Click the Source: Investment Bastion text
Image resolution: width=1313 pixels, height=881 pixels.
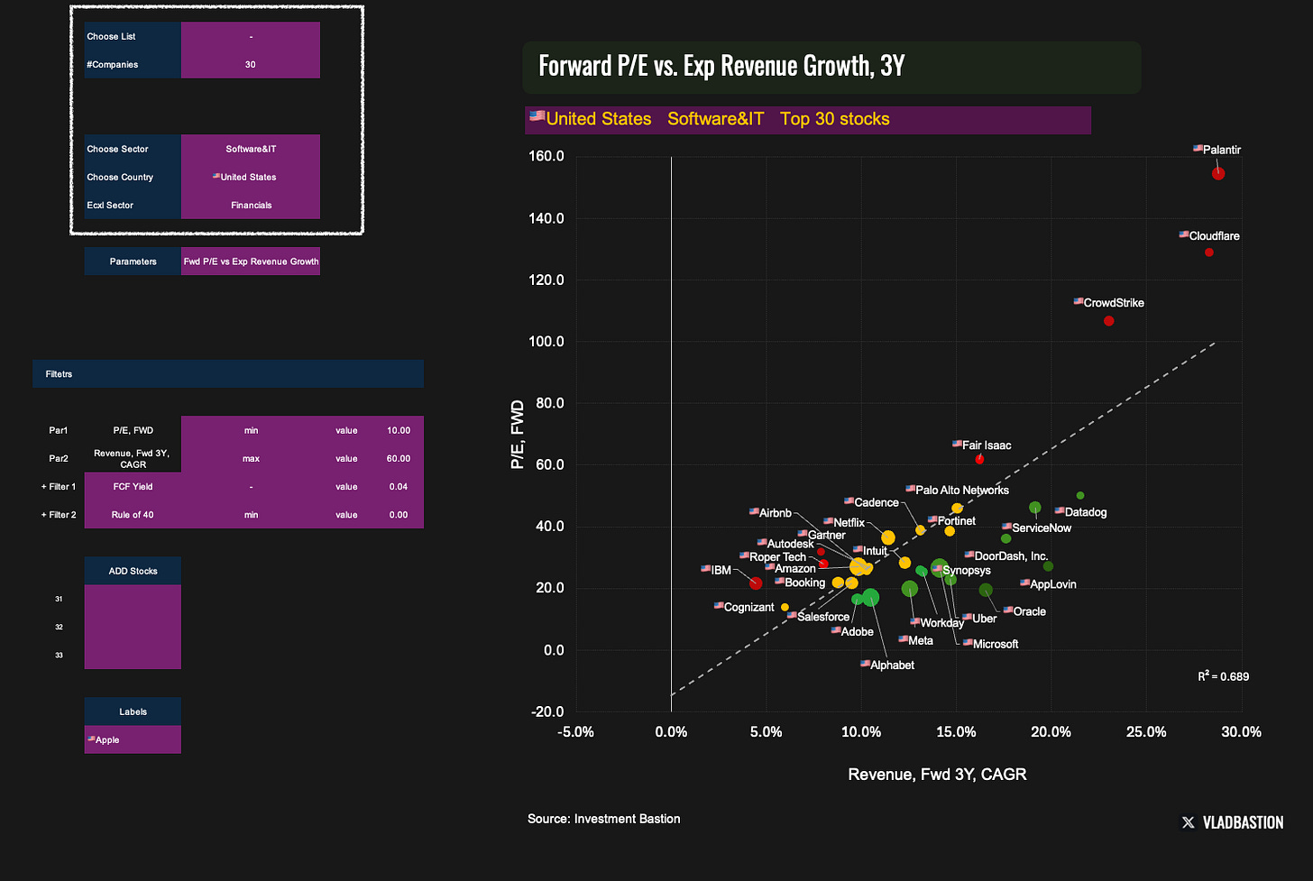pos(604,819)
